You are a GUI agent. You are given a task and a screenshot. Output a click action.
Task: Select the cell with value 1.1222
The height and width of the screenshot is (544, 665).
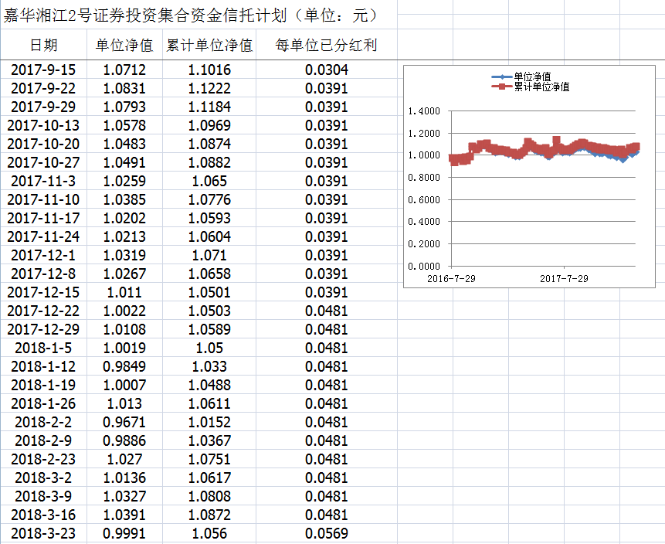(x=209, y=89)
